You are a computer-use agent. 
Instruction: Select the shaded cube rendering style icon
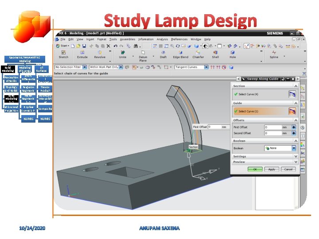[x=196, y=46]
